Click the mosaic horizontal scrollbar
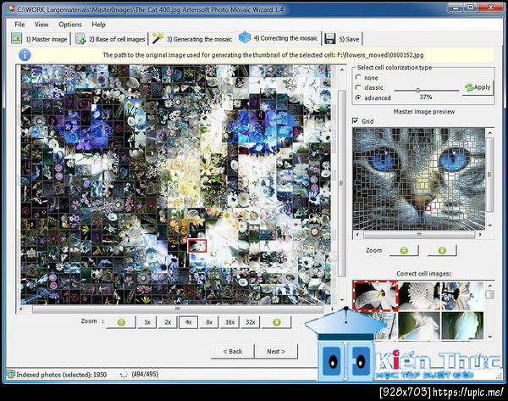 point(177,309)
